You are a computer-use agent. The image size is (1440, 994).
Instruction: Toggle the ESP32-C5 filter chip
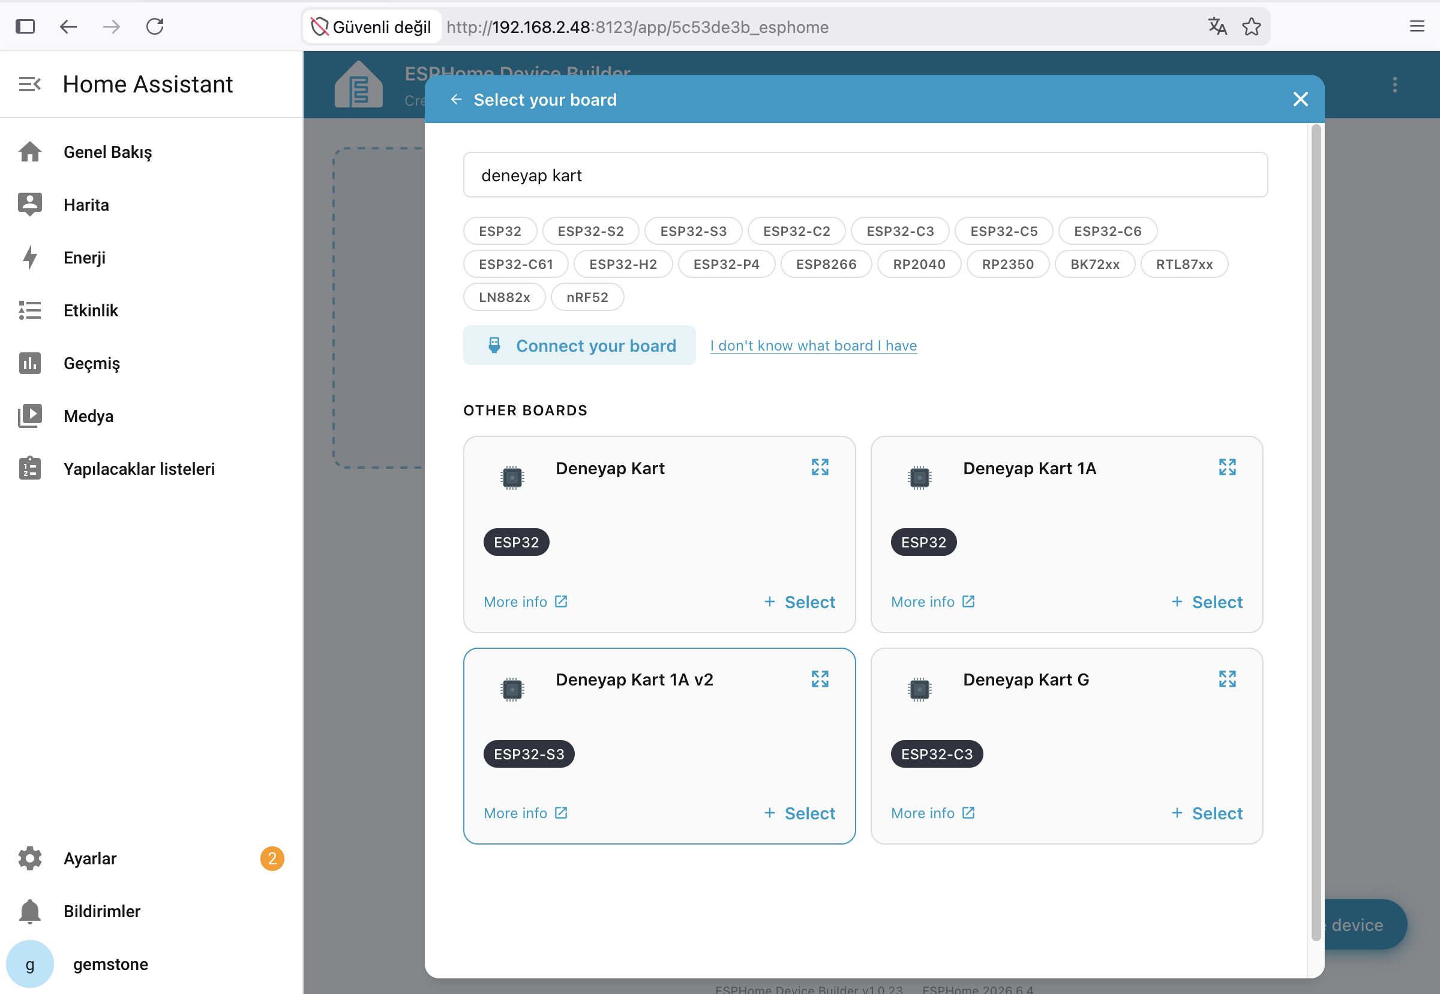click(x=1004, y=231)
